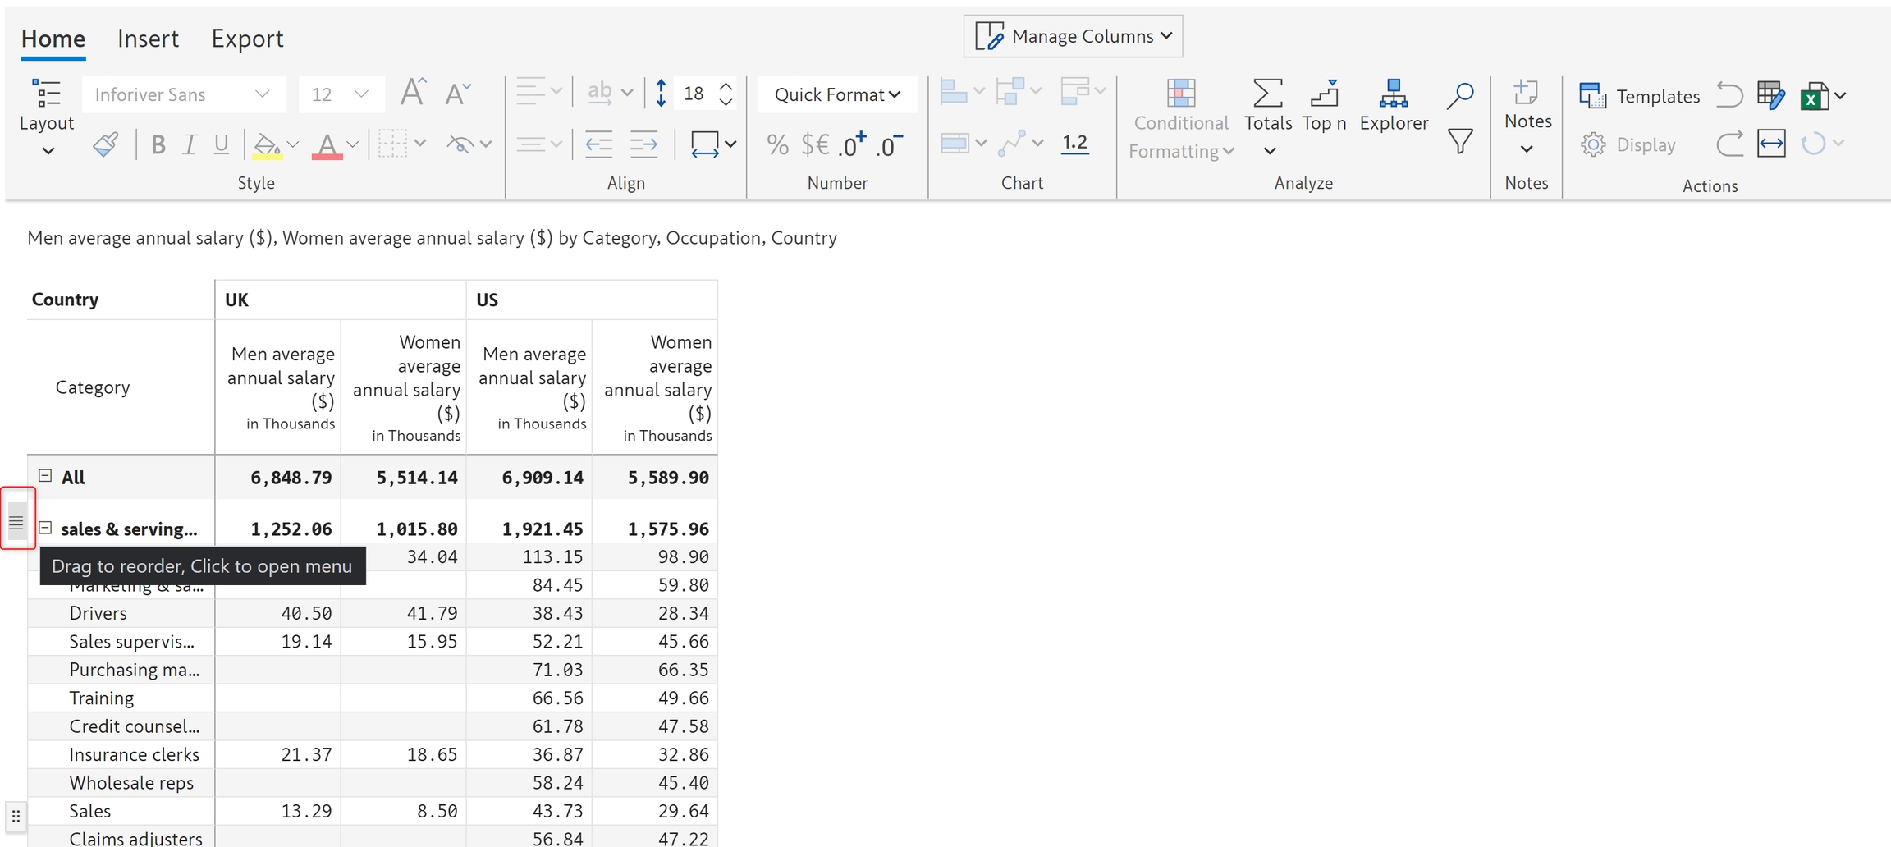Click the percent number format icon

(777, 145)
